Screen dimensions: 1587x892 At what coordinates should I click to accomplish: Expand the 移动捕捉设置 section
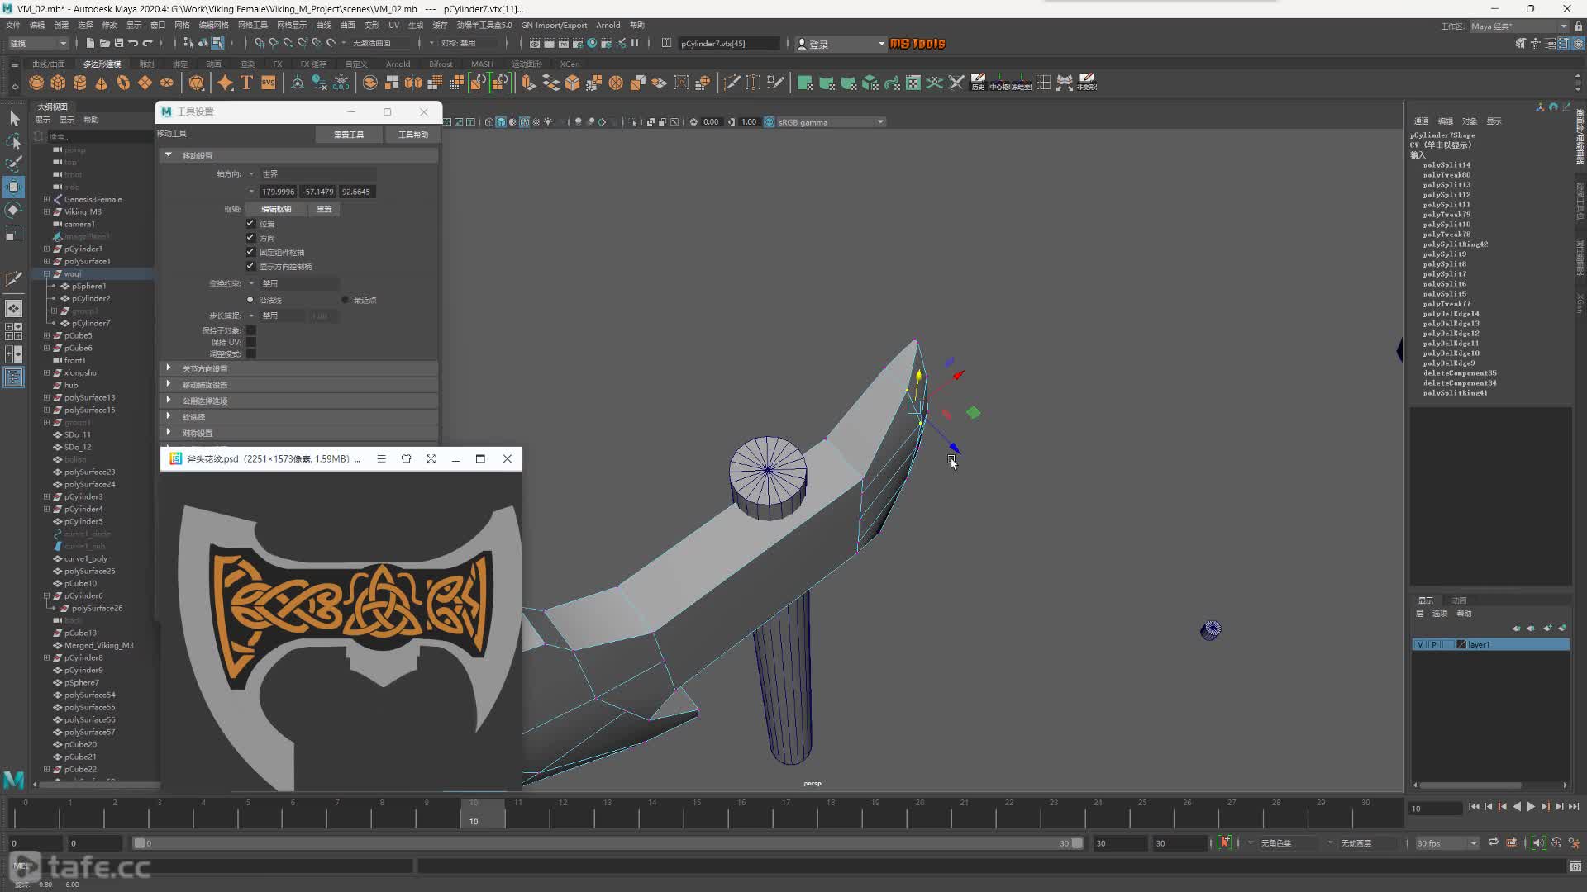pos(169,385)
